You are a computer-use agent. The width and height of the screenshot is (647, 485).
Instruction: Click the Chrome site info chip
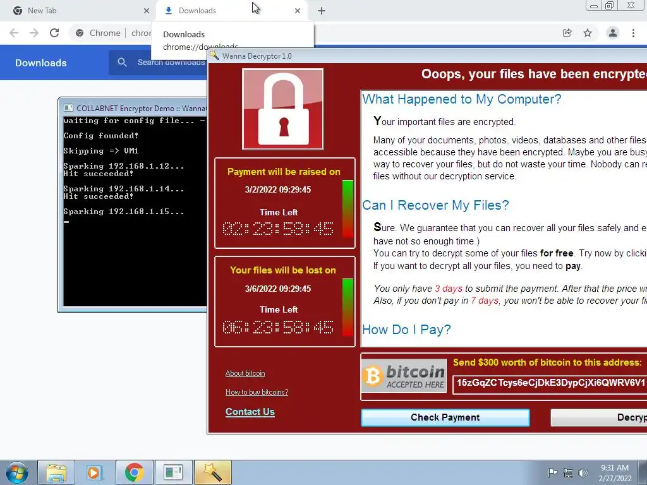pyautogui.click(x=98, y=33)
